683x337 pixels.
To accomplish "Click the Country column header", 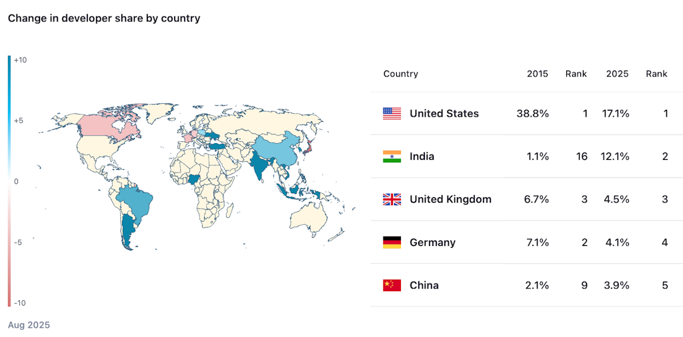I will 400,74.
